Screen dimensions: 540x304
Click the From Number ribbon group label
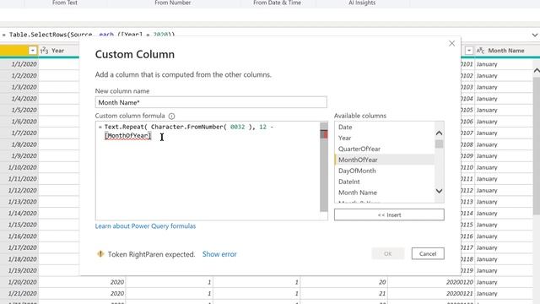point(172,3)
